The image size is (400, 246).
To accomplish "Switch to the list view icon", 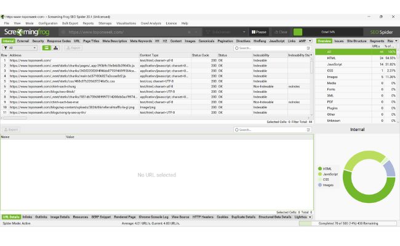I will pos(47,47).
